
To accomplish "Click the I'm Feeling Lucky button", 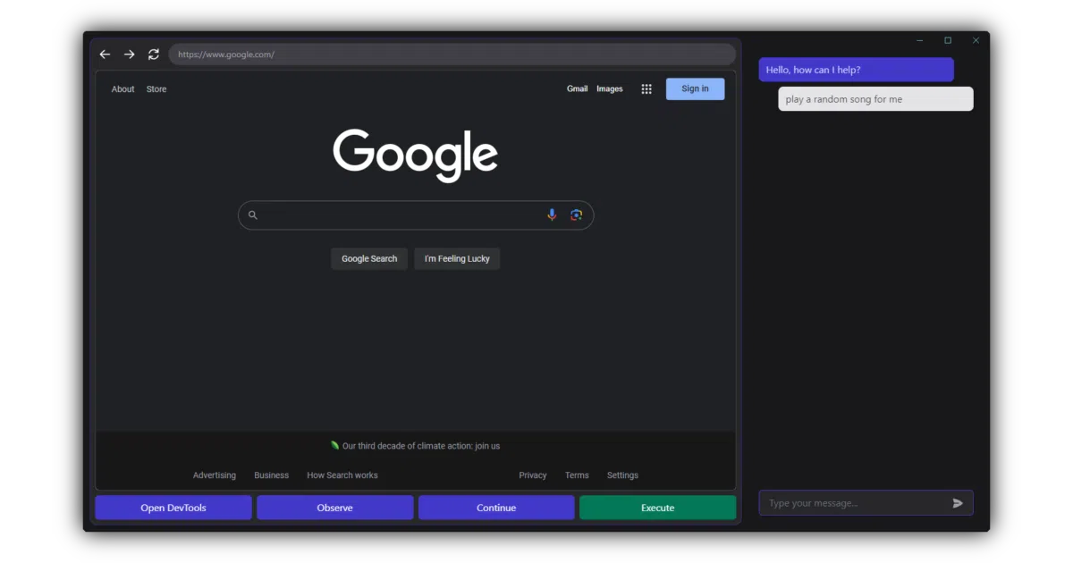I will [457, 258].
